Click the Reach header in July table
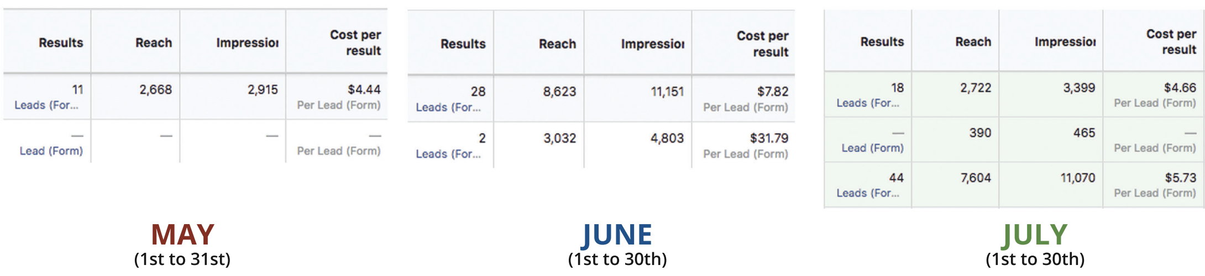The height and width of the screenshot is (276, 1205). pyautogui.click(x=973, y=41)
